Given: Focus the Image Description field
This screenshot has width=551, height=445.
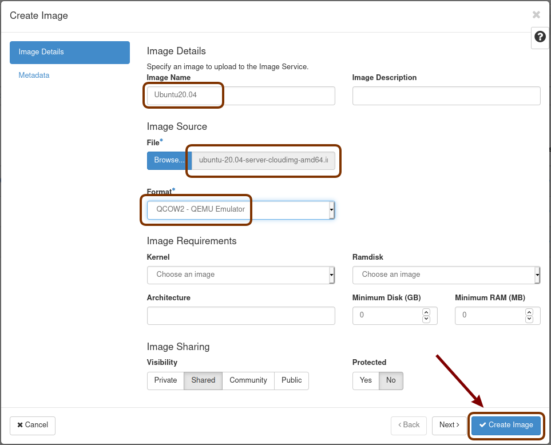Looking at the screenshot, I should 446,96.
